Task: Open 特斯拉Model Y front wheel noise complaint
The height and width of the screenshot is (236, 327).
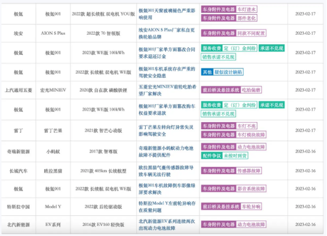Action: [167, 207]
